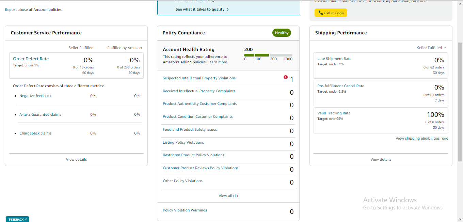Click the 0 of 61 orders text

(x=434, y=95)
